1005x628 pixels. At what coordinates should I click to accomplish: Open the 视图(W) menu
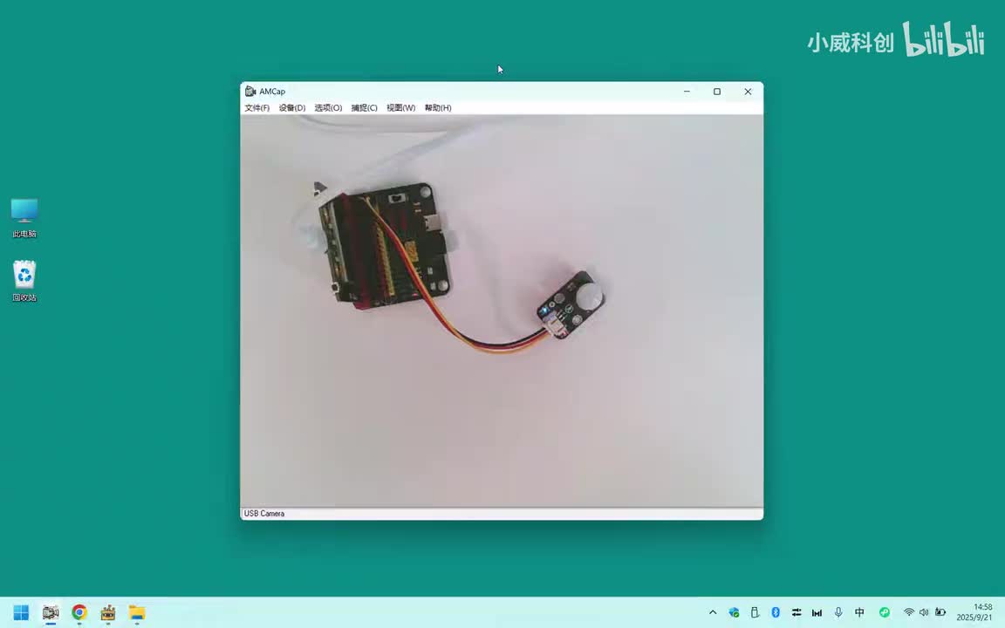[400, 107]
